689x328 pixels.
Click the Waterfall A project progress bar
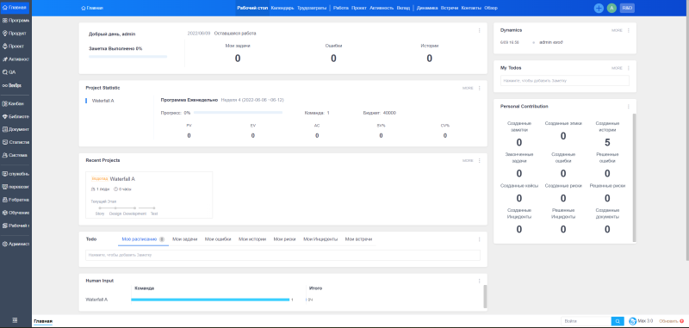(x=238, y=113)
